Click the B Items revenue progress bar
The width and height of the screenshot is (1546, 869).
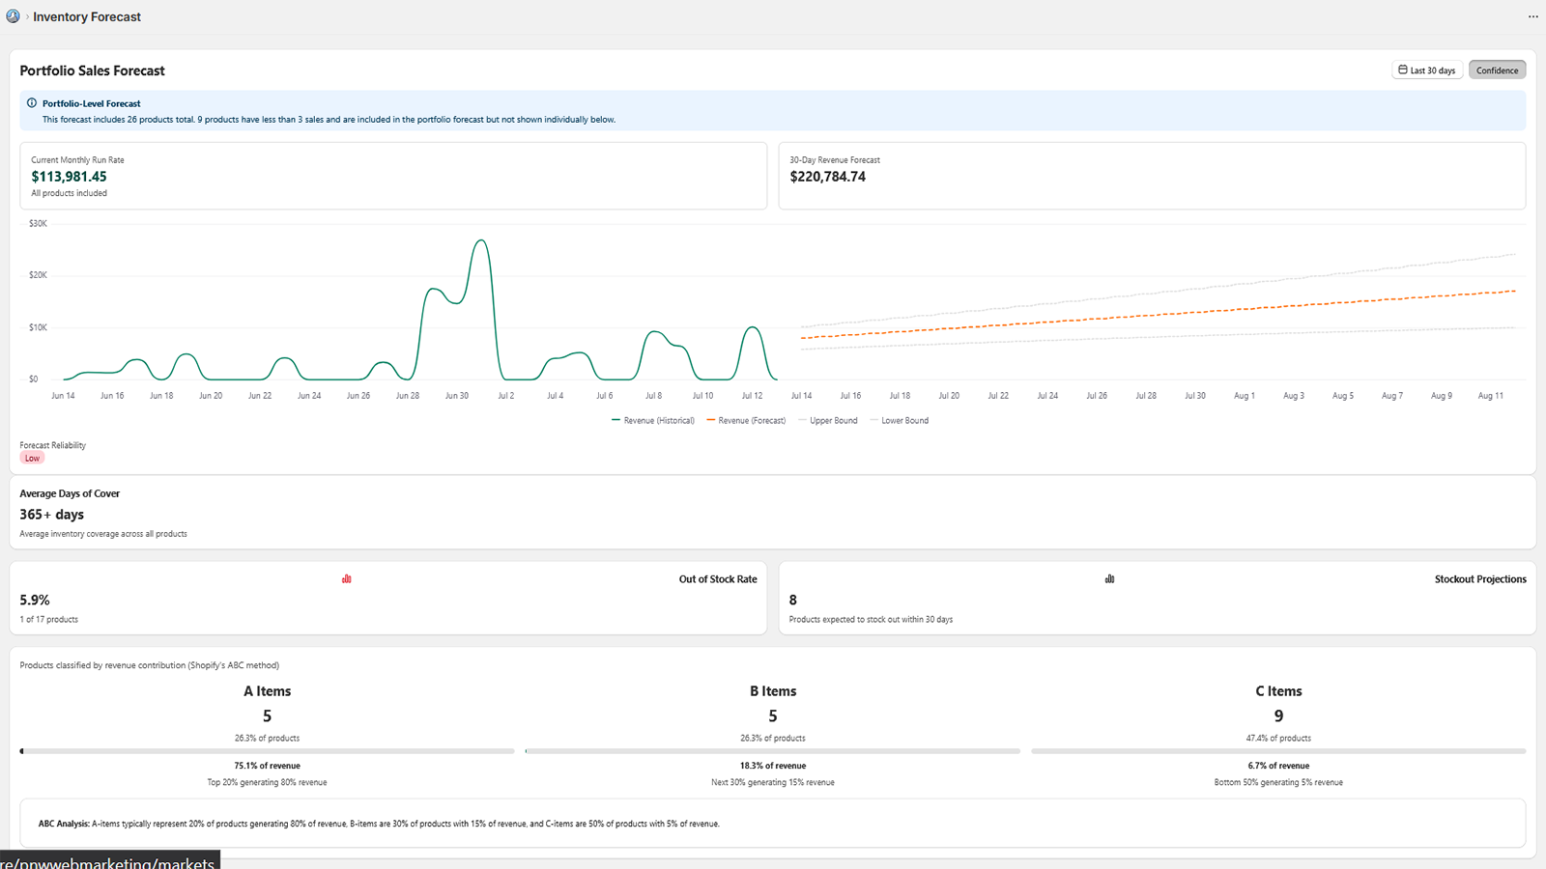[x=773, y=750]
